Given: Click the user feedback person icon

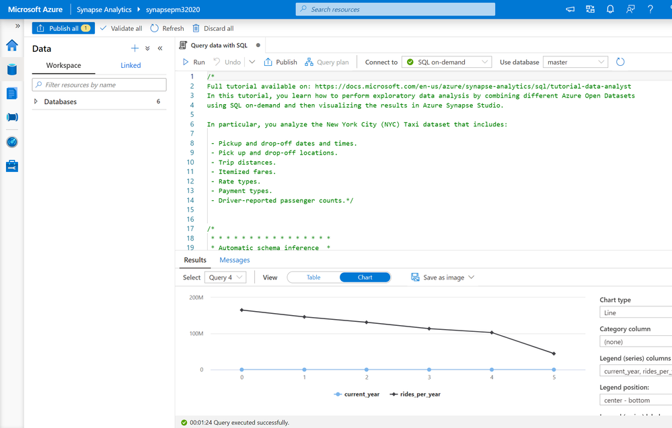Looking at the screenshot, I should (x=630, y=9).
